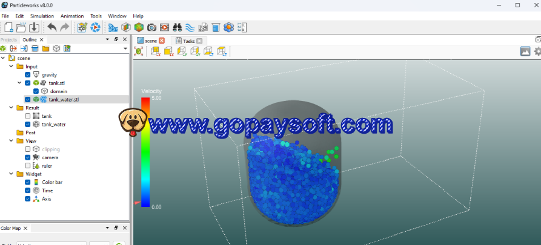The image size is (541, 245).
Task: Toggle the domain checkbox
Action: 36,91
